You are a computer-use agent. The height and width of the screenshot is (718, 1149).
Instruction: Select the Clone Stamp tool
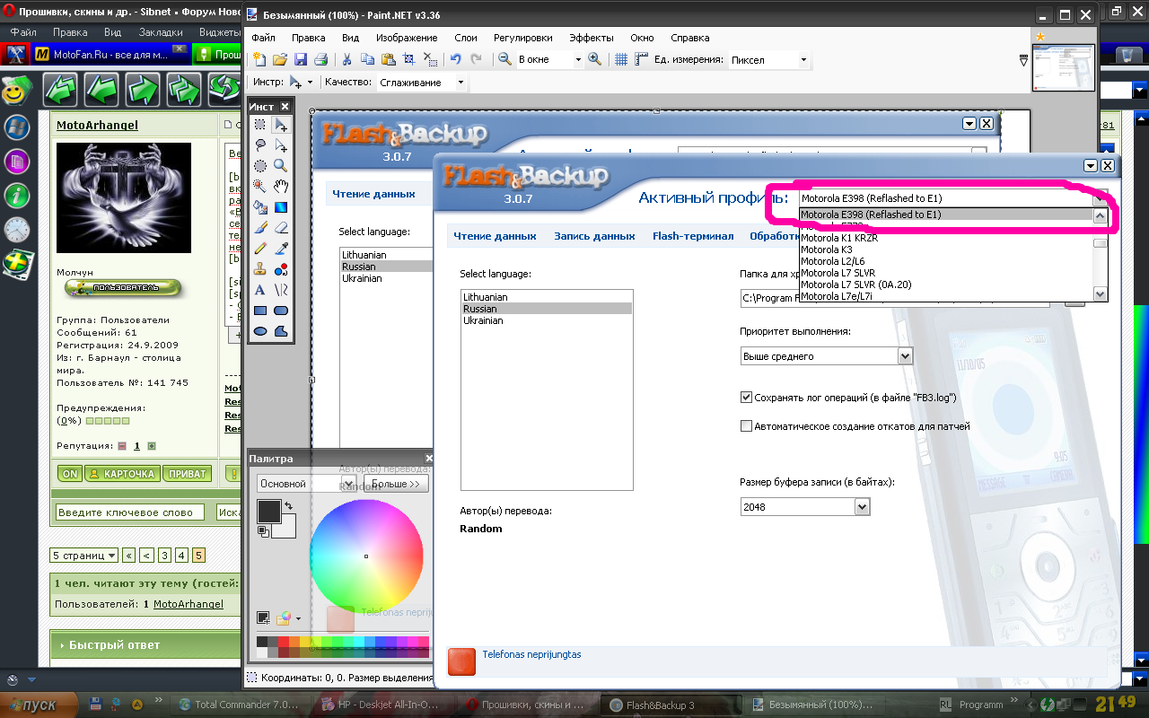(260, 268)
